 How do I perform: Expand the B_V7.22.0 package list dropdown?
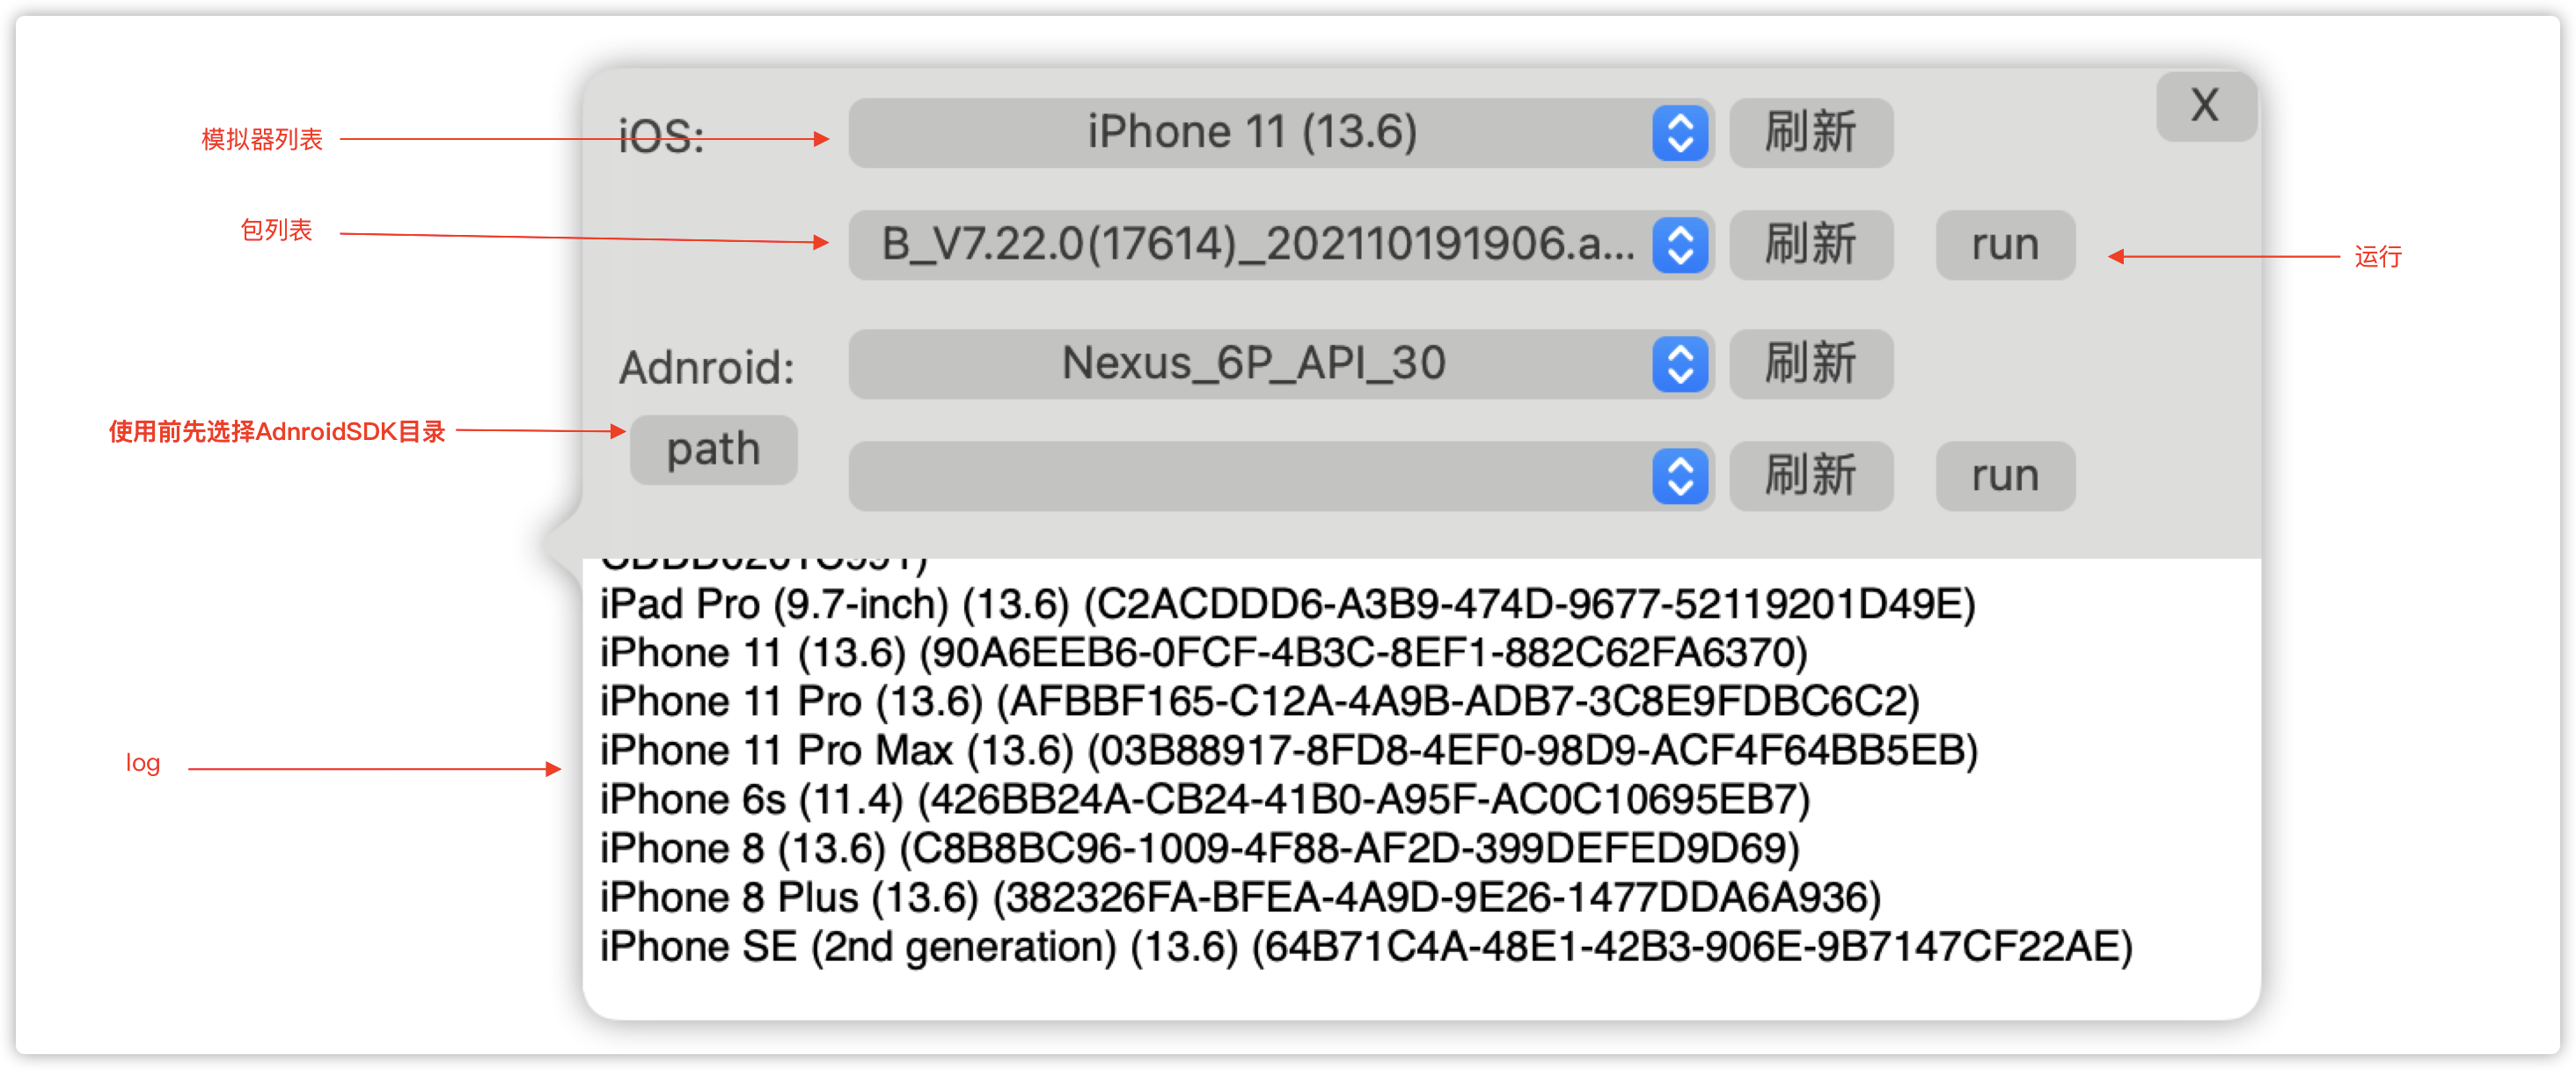pos(1280,245)
